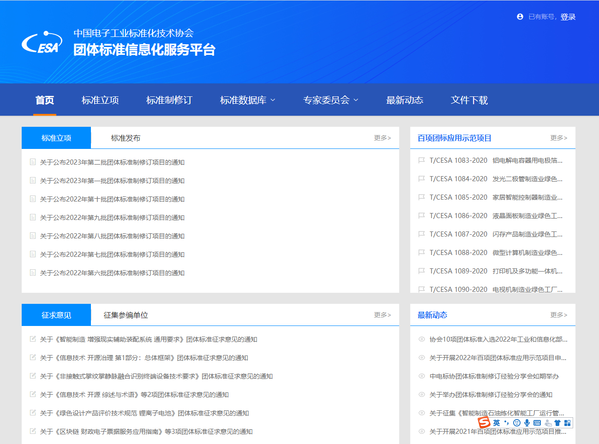Click 更多> in the 百项团标应用示范项目 panel
599x444 pixels.
559,138
